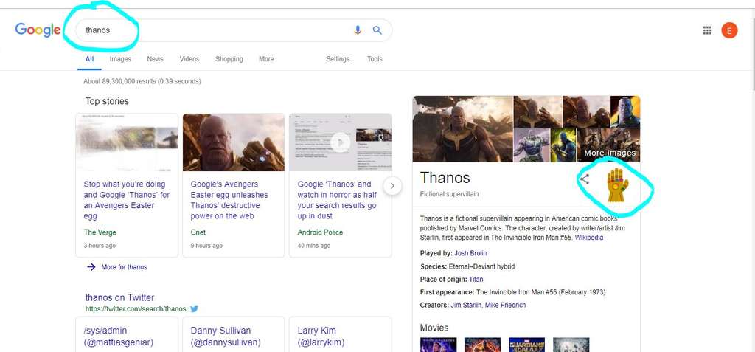
Task: Click the Infinity Gauntlet icon
Action: (x=617, y=185)
